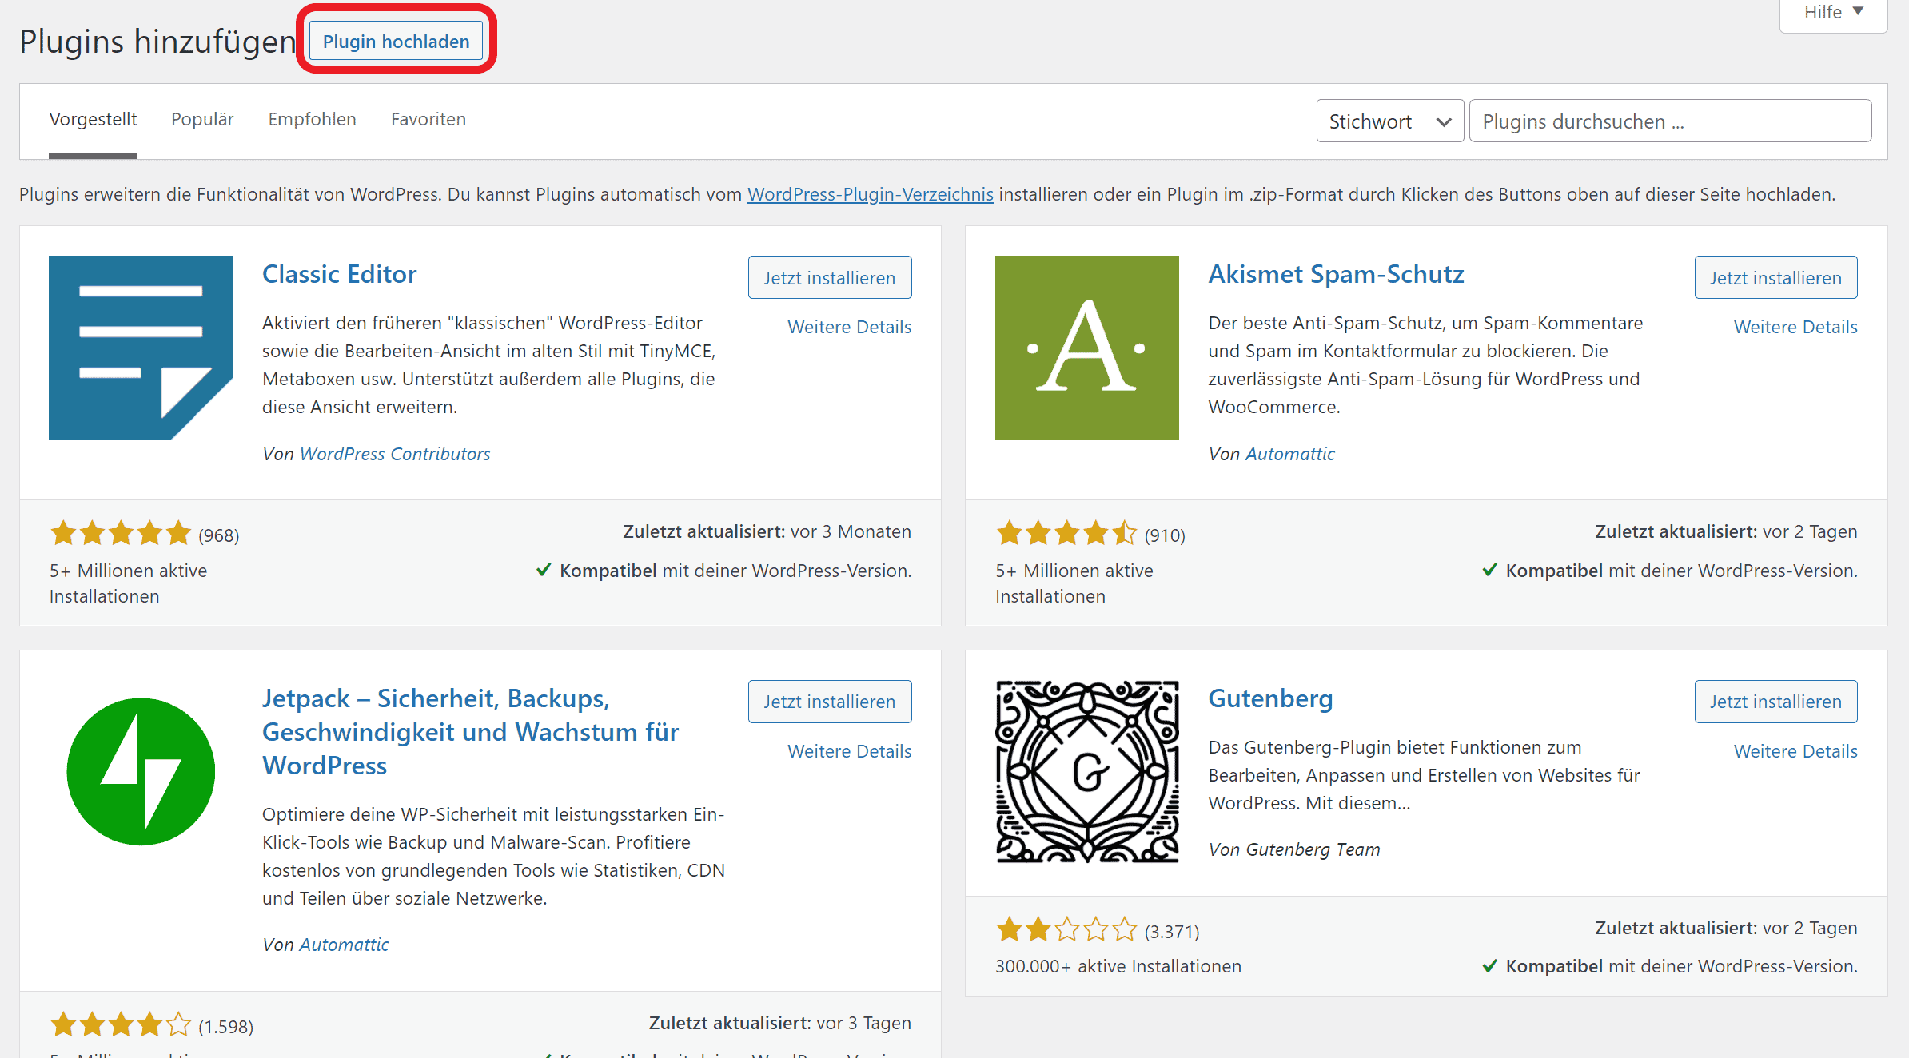This screenshot has width=1909, height=1058.
Task: Click "300.000+ aktive Installationen" text
Action: [x=1118, y=966]
